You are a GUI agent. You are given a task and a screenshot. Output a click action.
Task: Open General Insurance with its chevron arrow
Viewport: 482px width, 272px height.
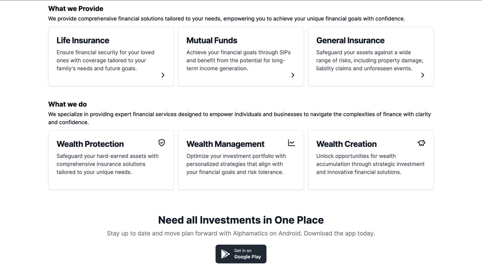tap(423, 75)
